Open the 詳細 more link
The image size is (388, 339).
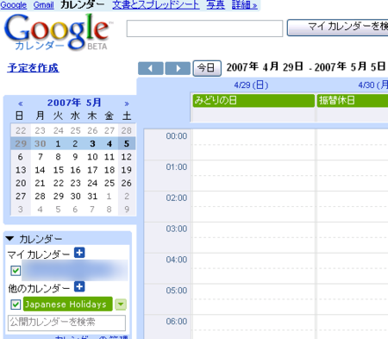[x=245, y=5]
